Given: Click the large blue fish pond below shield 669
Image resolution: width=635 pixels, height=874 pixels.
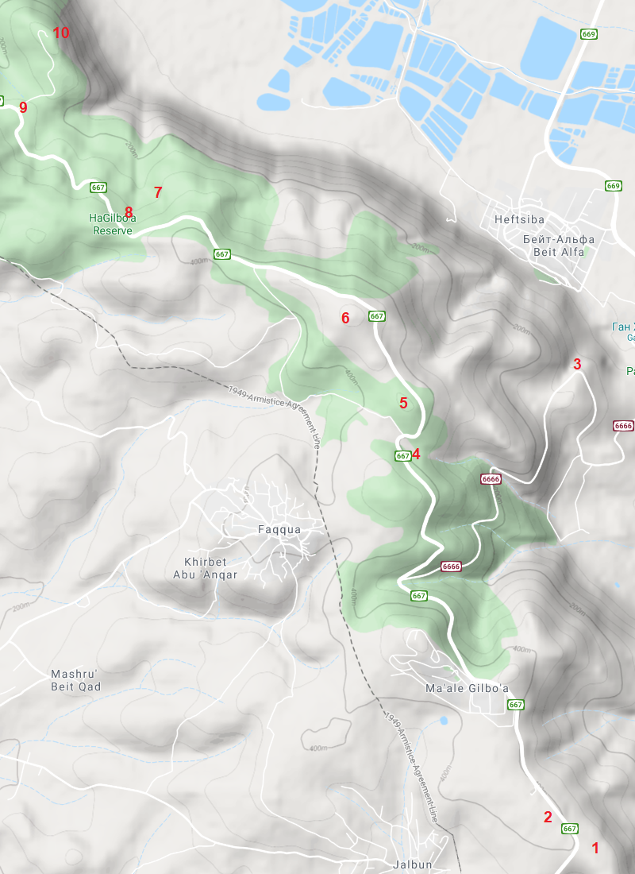Looking at the screenshot, I should pyautogui.click(x=548, y=48).
